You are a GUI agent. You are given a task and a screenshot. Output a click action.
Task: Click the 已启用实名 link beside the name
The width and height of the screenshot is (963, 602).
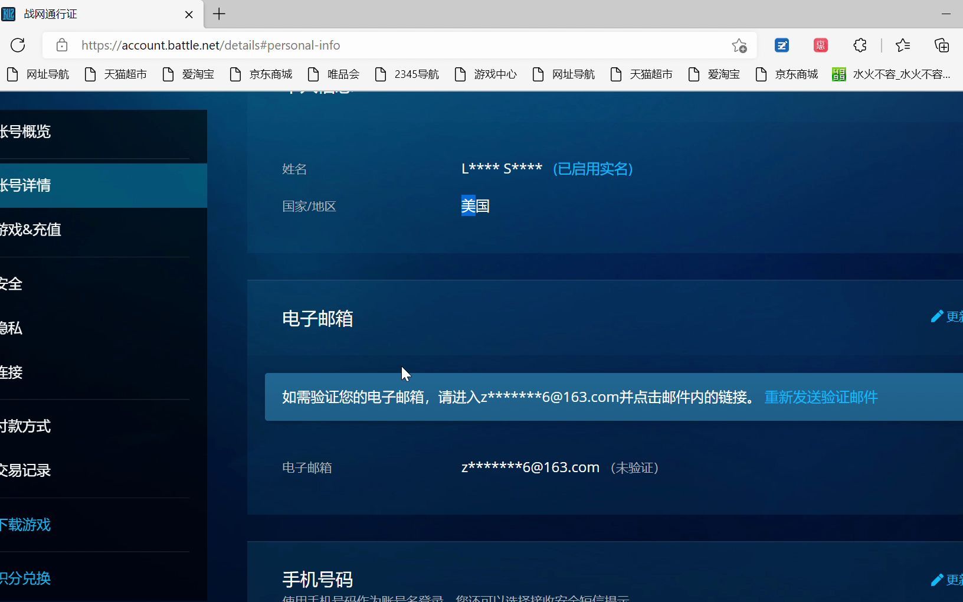tap(593, 169)
